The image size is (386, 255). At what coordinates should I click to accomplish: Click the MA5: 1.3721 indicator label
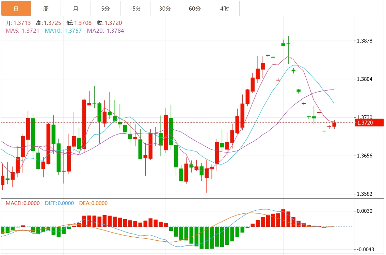(22, 31)
